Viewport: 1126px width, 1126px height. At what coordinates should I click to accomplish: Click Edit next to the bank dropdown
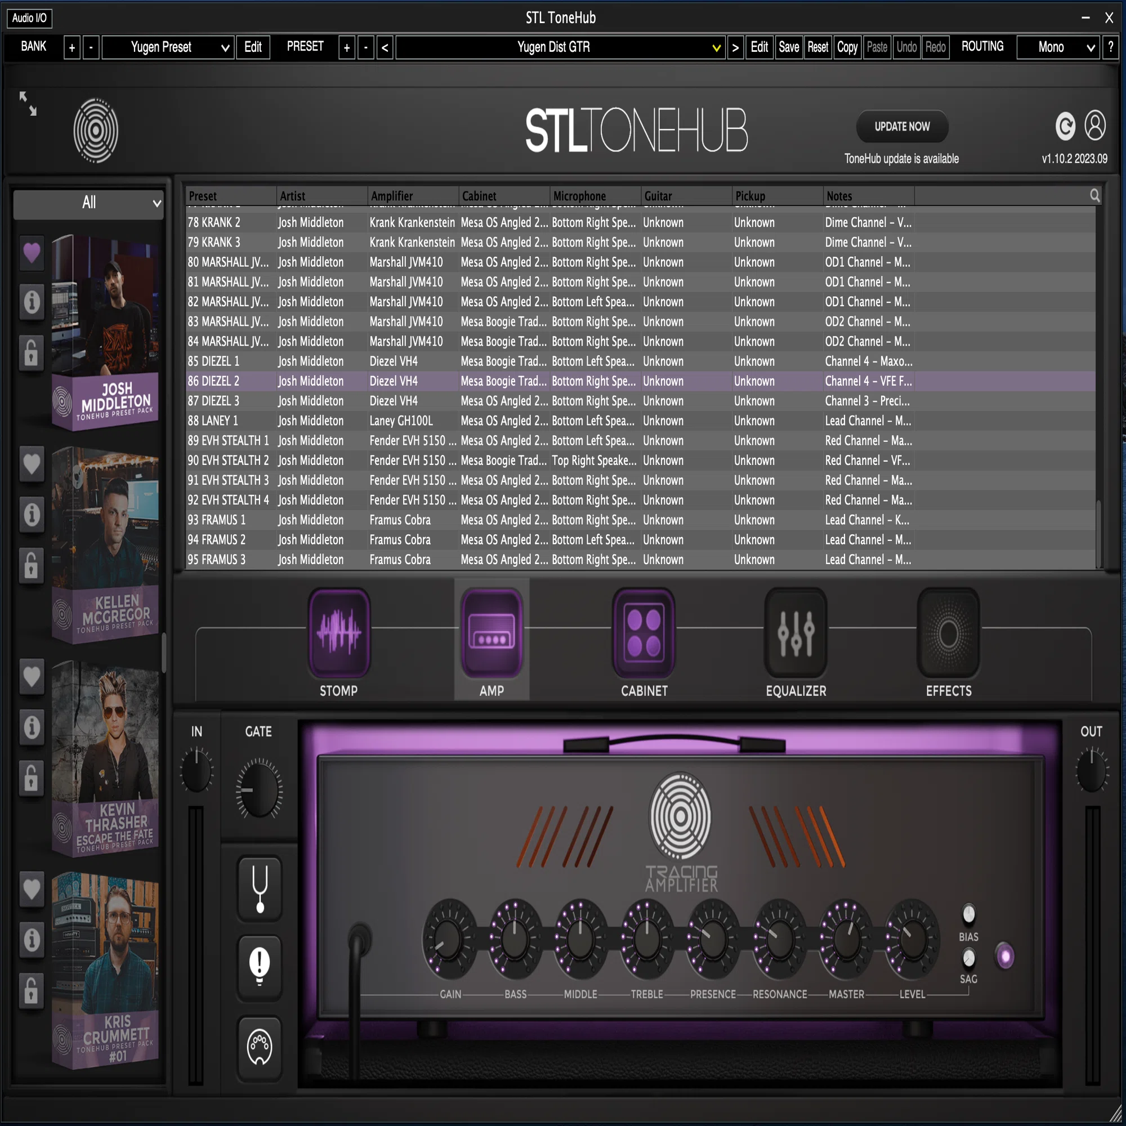click(253, 47)
